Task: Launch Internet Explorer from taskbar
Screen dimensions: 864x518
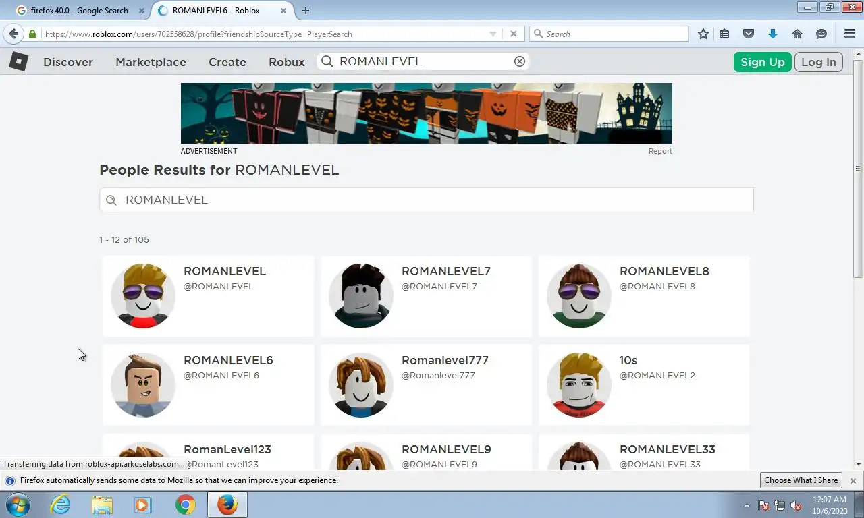Action: tap(61, 505)
